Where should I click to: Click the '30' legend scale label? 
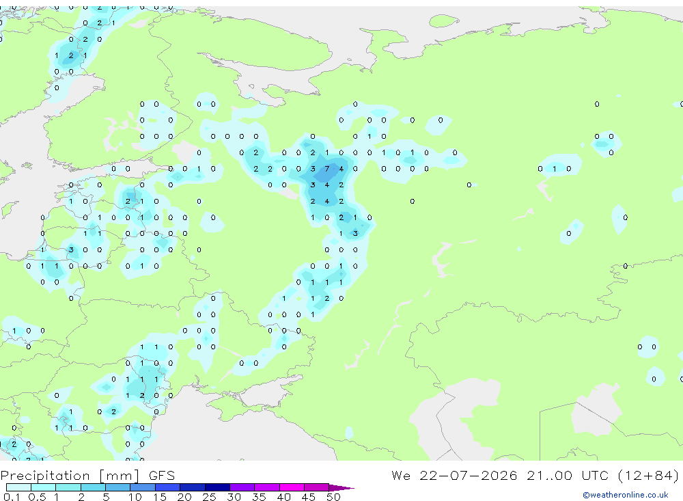(x=234, y=497)
